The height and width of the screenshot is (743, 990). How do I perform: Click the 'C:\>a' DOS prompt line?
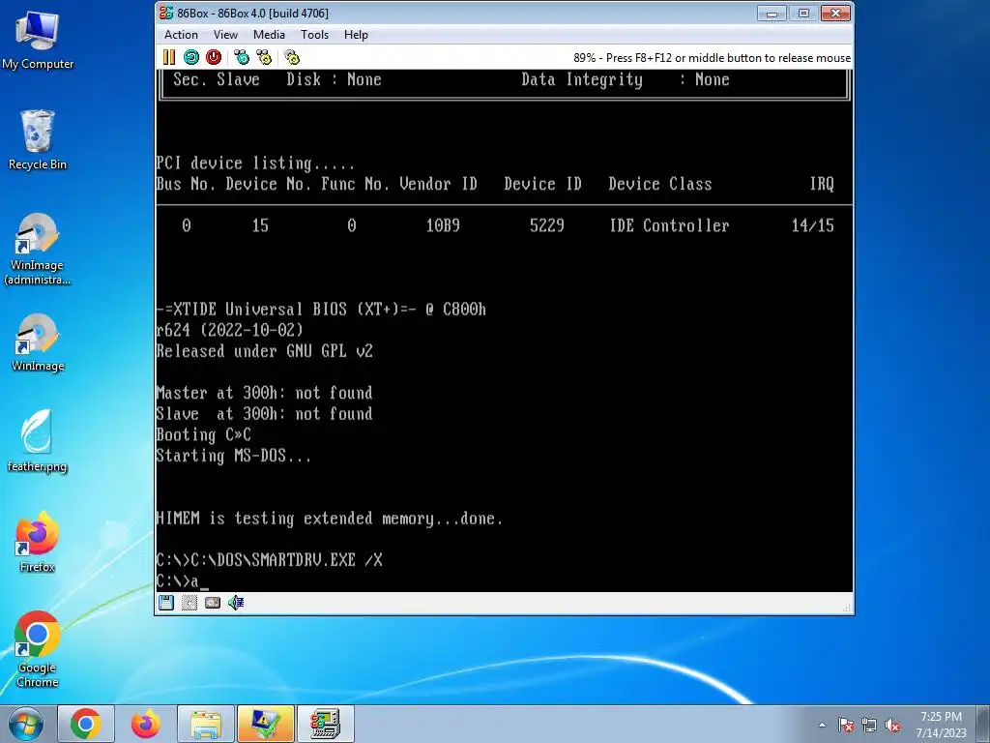pos(182,581)
